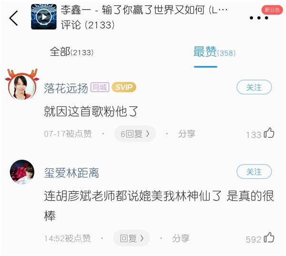This screenshot has height=256, width=286.
Task: Open the 新公告 announcement badge
Action: coord(272,10)
